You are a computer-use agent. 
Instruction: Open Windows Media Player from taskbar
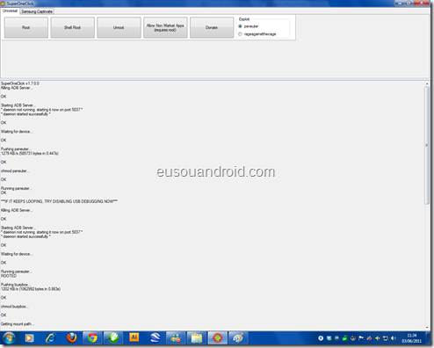29,338
